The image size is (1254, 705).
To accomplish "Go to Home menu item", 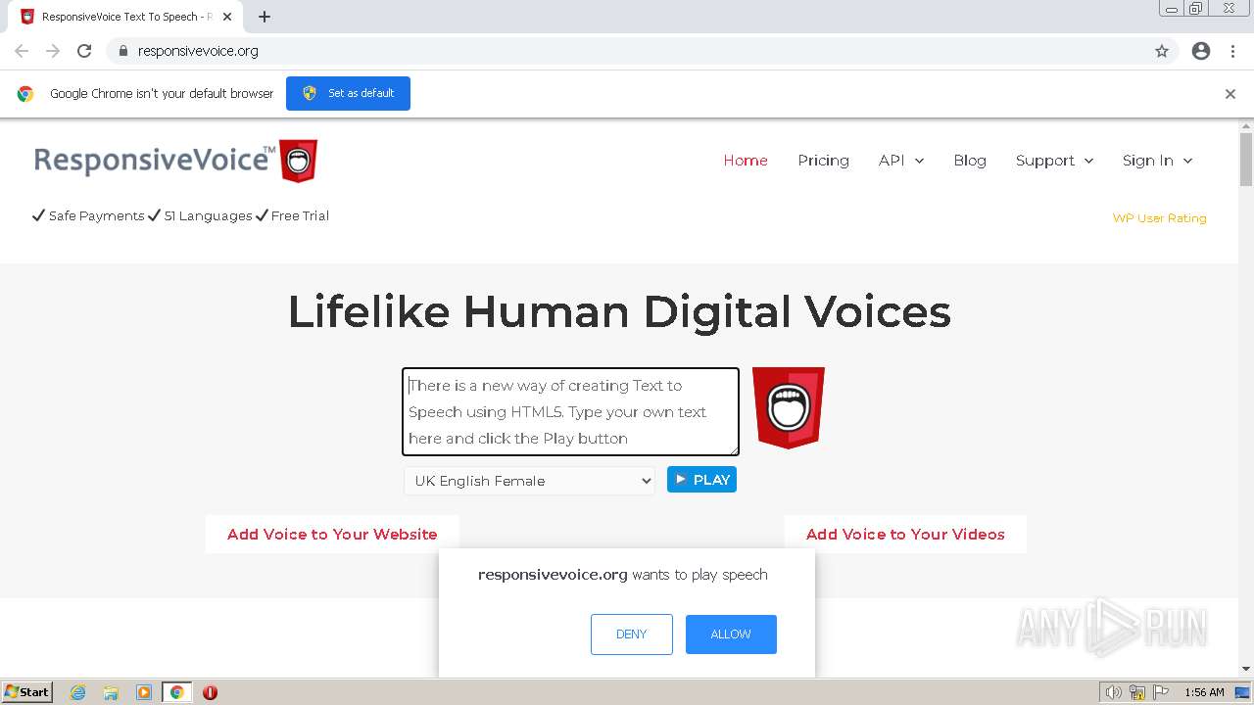I will pos(746,161).
